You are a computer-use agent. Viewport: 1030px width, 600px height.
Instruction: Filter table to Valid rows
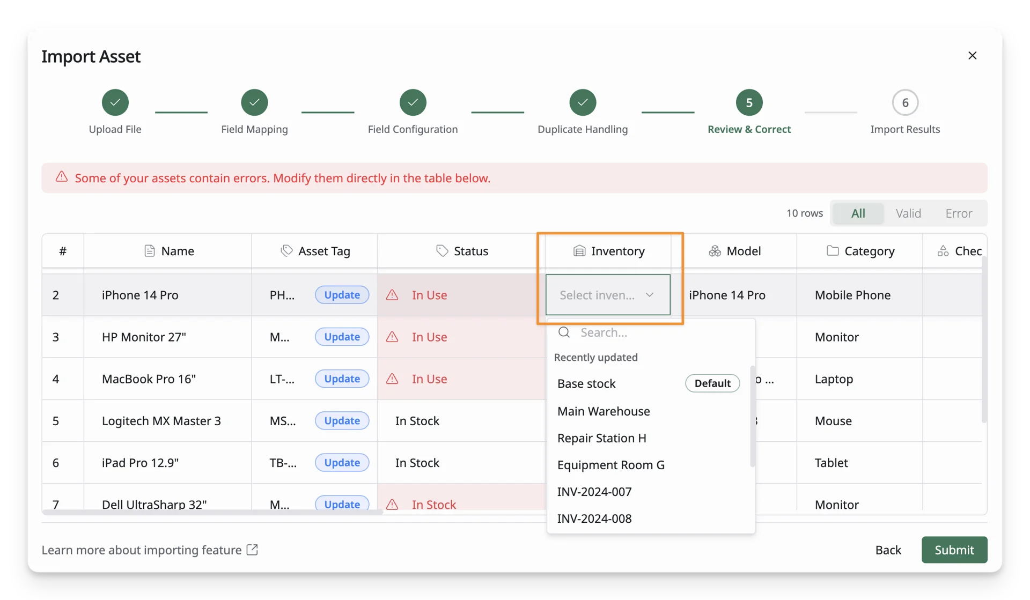point(908,213)
